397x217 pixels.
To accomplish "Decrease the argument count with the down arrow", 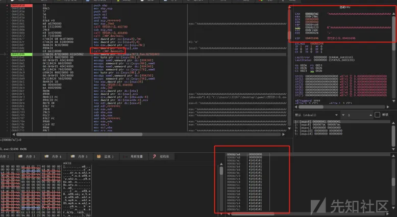I will (343, 115).
